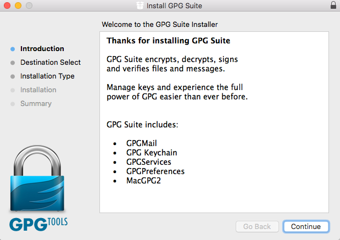Click the GPG padlock logo image

[37, 178]
